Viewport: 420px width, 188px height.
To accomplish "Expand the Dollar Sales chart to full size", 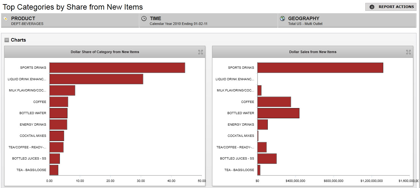I will 408,52.
